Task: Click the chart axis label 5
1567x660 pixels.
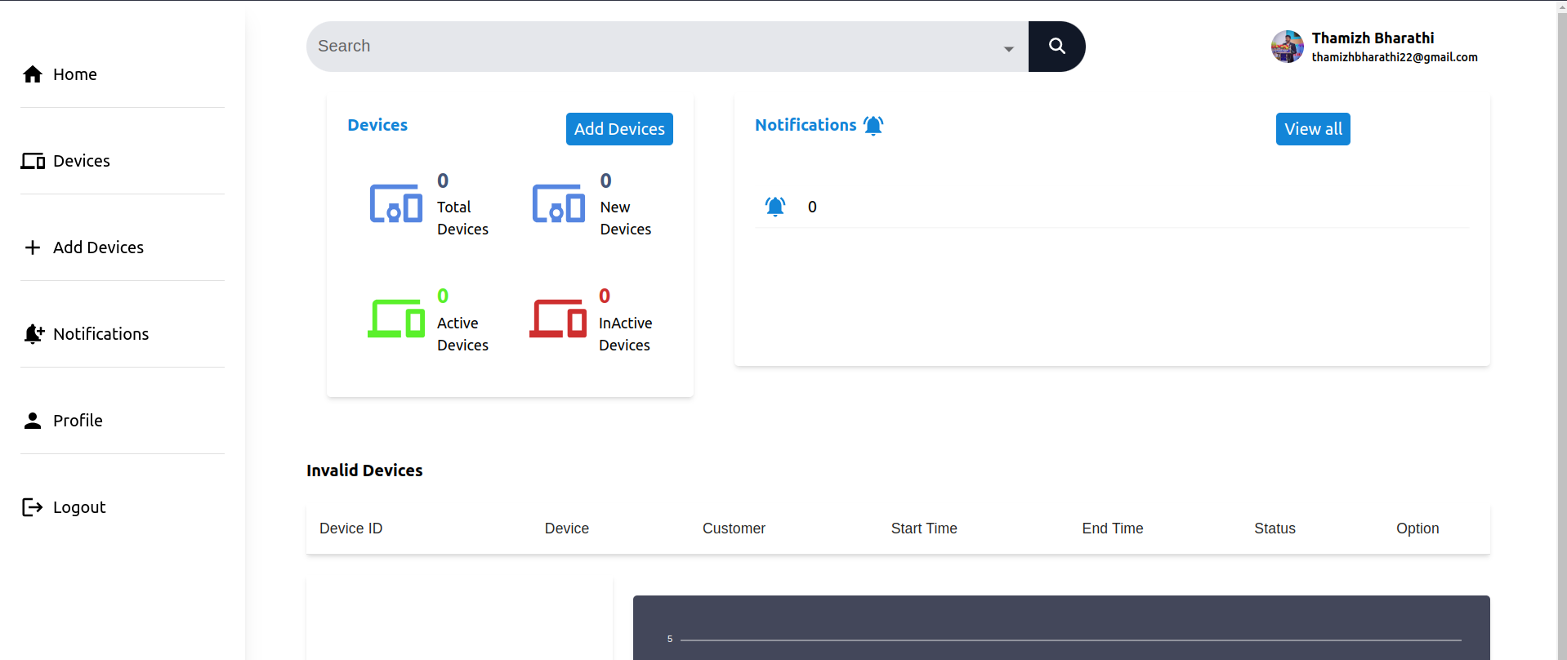Action: pyautogui.click(x=670, y=639)
